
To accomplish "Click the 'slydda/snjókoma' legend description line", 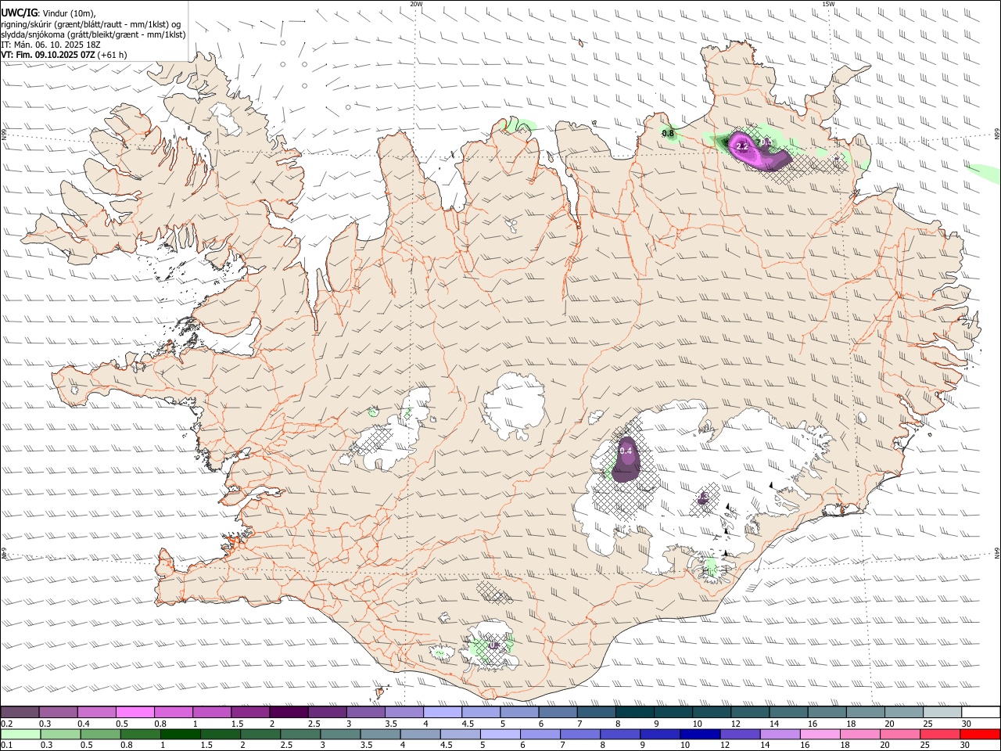I will point(93,34).
